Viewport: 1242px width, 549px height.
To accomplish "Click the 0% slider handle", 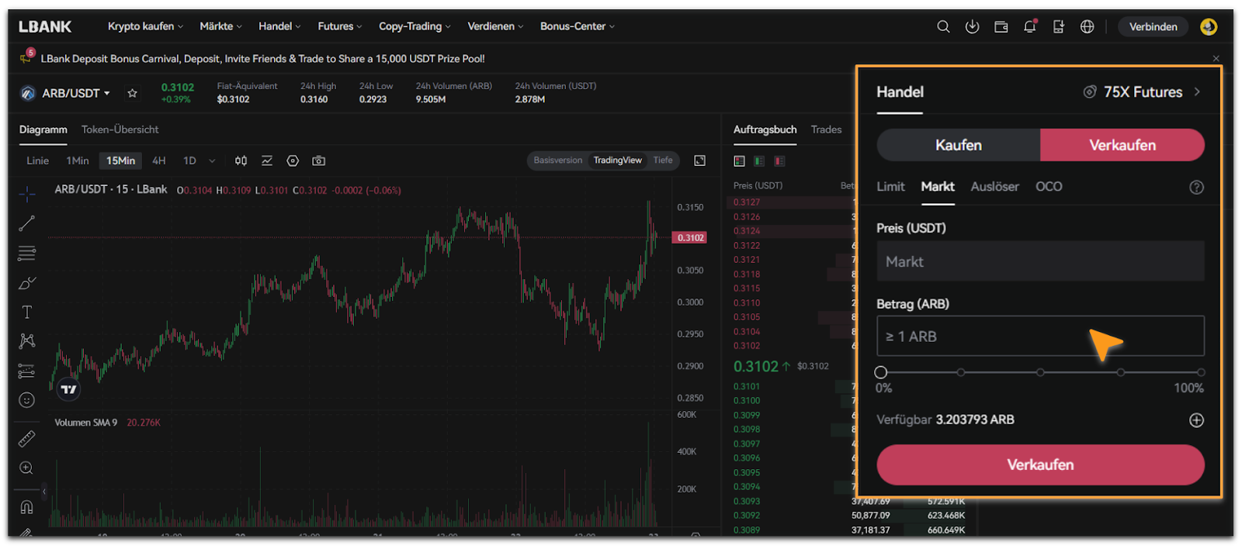I will [x=880, y=372].
